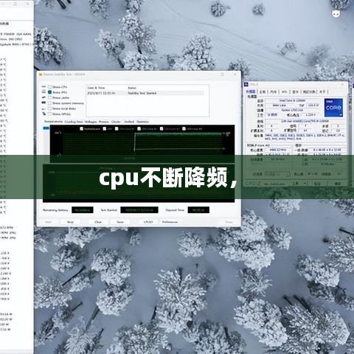This screenshot has height=354, width=354.
Task: Enable the Stress GPU(s) checkbox
Action: 49,114
